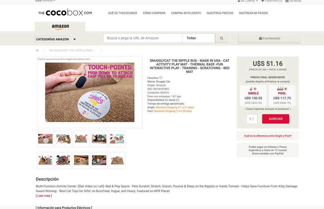
Task: Open Mi Cuenta user menu
Action: (248, 1)
